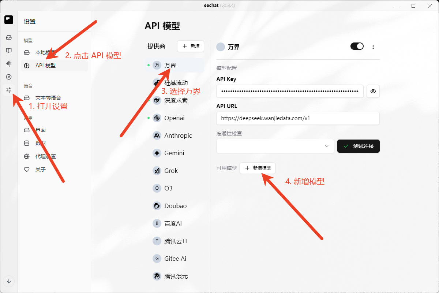Click the Grok logo icon
Viewport: 439px width, 293px height.
157,171
